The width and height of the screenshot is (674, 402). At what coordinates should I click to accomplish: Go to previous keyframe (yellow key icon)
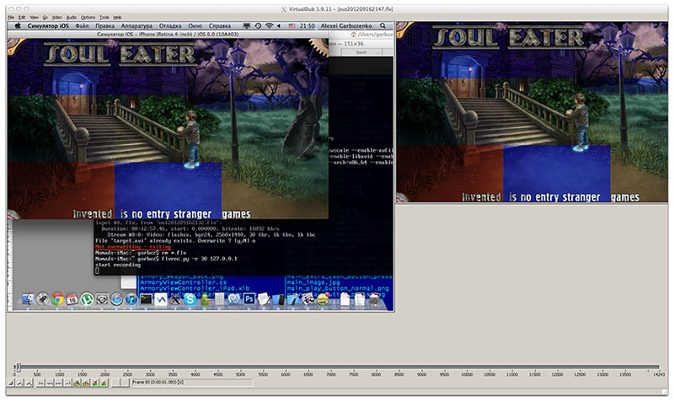[x=77, y=383]
